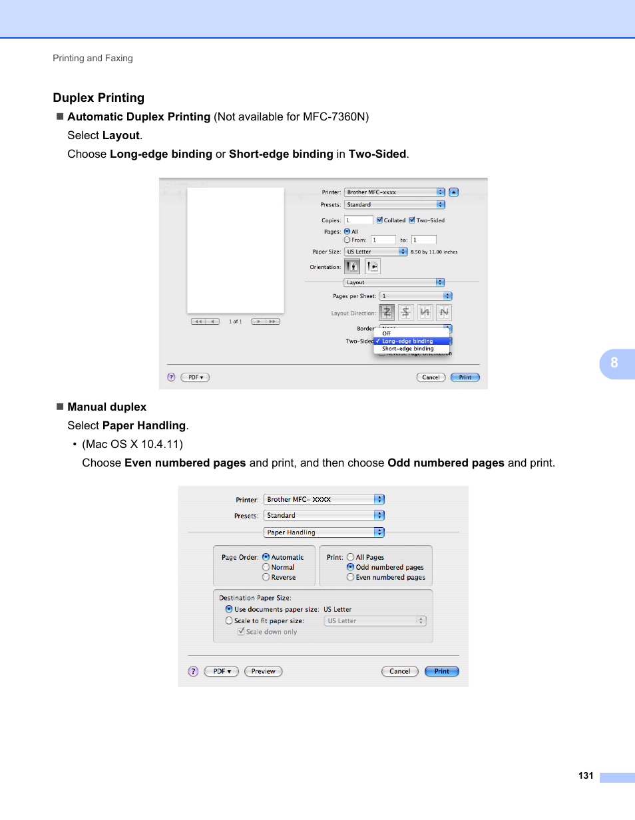Click the Preview button
Viewport: 635px width, 820px height.
[264, 672]
